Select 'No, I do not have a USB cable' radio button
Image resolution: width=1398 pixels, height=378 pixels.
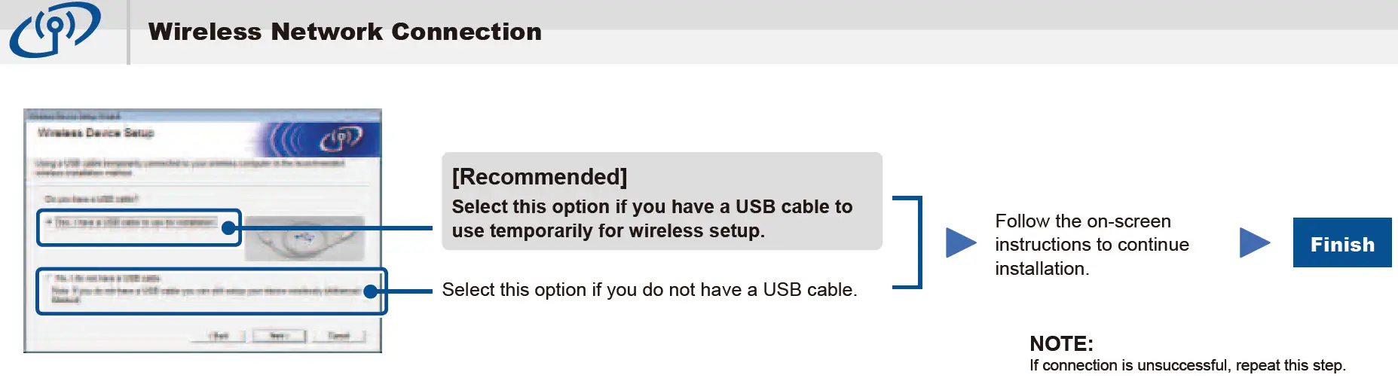click(49, 278)
